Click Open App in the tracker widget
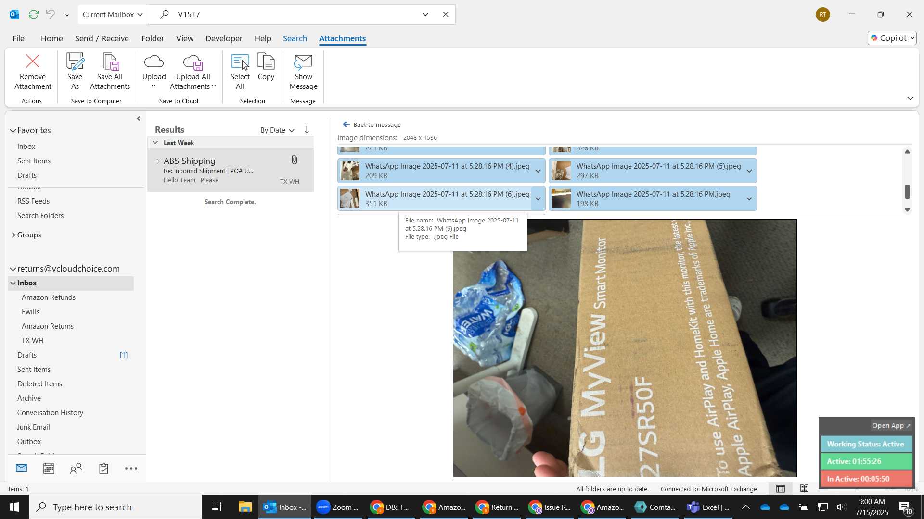Image resolution: width=924 pixels, height=519 pixels. tap(891, 426)
